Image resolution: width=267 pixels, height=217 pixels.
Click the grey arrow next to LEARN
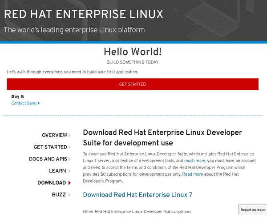(x=70, y=171)
